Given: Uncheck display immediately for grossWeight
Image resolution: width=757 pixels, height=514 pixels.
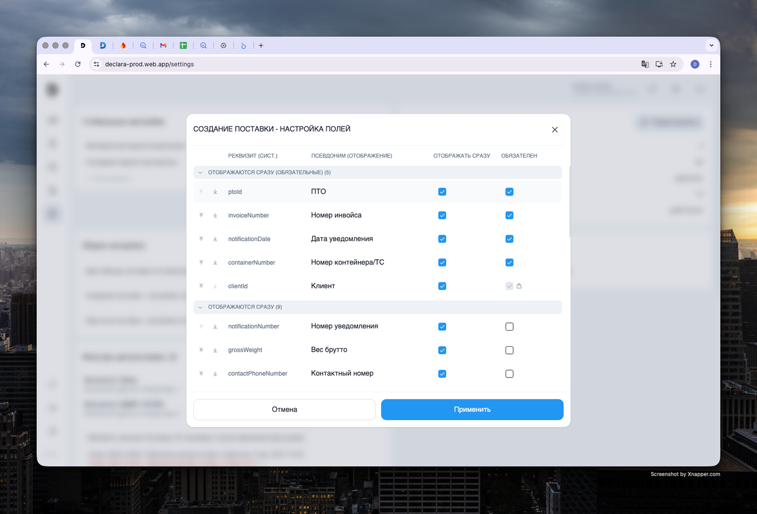Looking at the screenshot, I should tap(442, 350).
